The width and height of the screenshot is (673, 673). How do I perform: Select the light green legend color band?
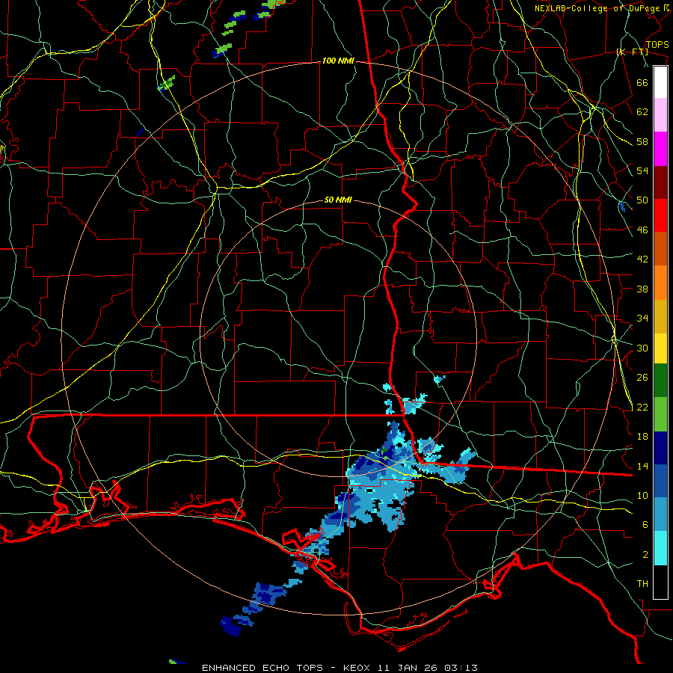coord(660,414)
